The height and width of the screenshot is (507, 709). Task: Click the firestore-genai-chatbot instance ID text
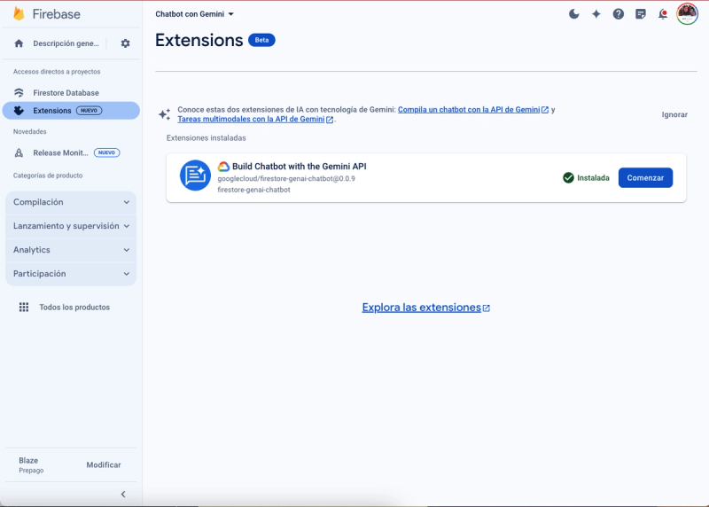[253, 190]
